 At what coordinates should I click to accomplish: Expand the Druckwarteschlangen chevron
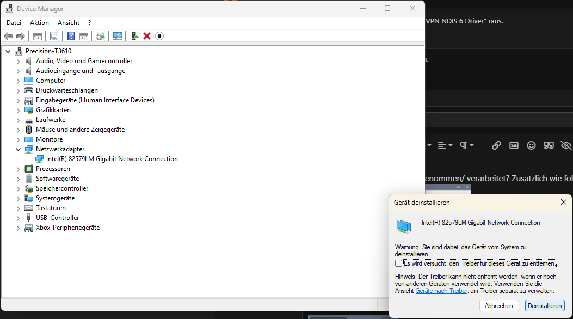[x=19, y=90]
